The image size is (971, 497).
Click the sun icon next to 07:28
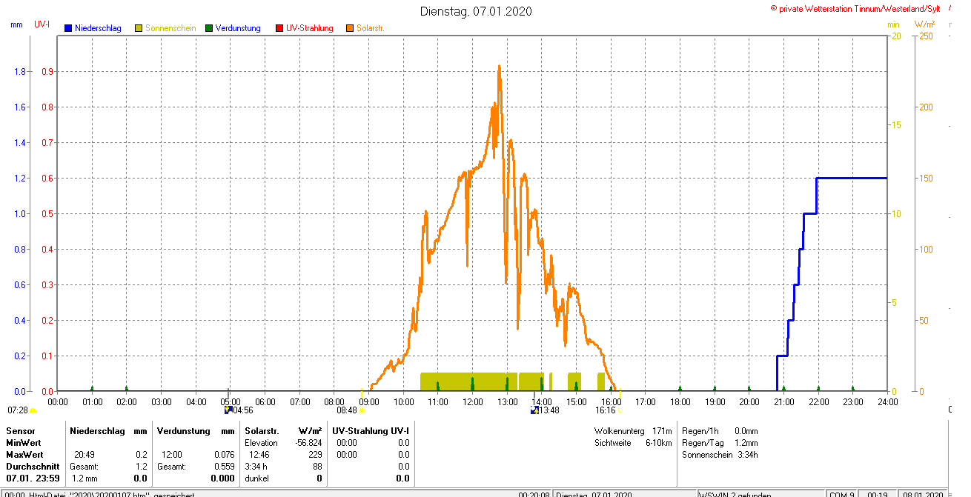click(x=33, y=410)
